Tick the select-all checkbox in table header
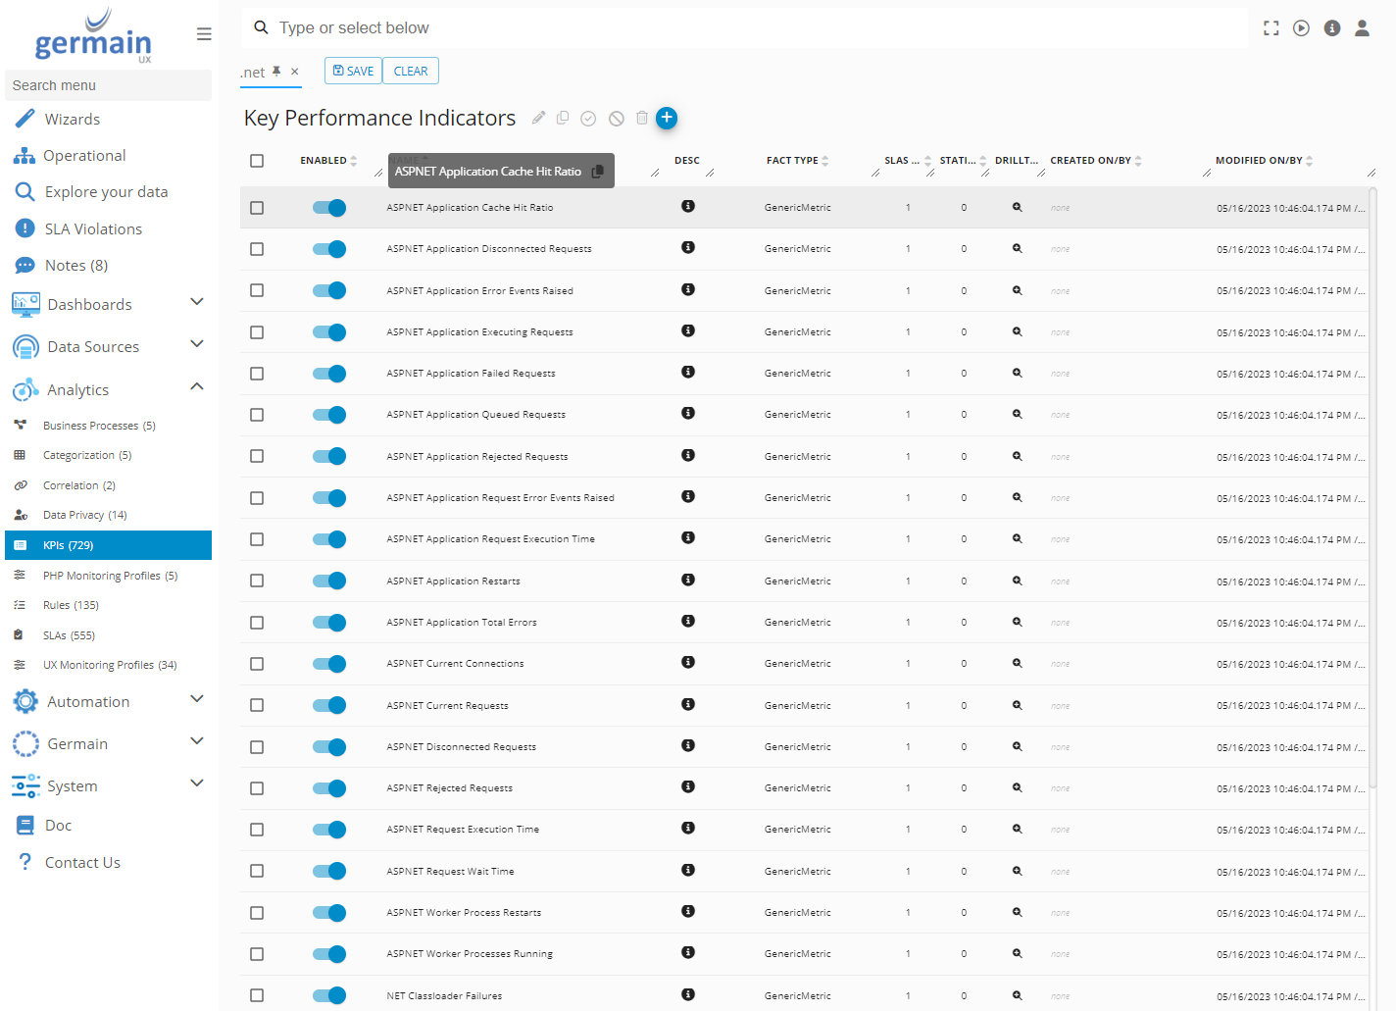 pos(257,161)
